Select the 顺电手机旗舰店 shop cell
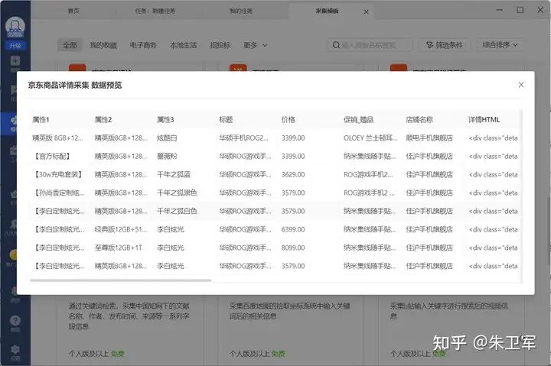 (x=429, y=138)
